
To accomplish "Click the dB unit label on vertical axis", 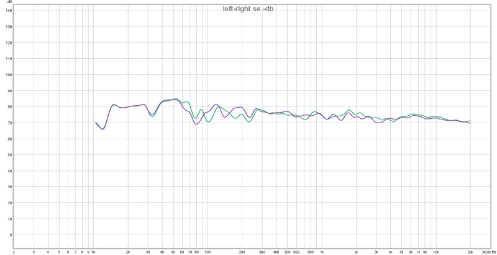I will [9, 2].
